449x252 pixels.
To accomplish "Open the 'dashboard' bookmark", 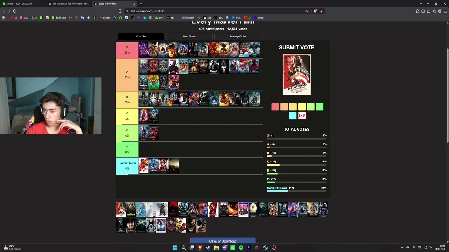I will coord(59,17).
